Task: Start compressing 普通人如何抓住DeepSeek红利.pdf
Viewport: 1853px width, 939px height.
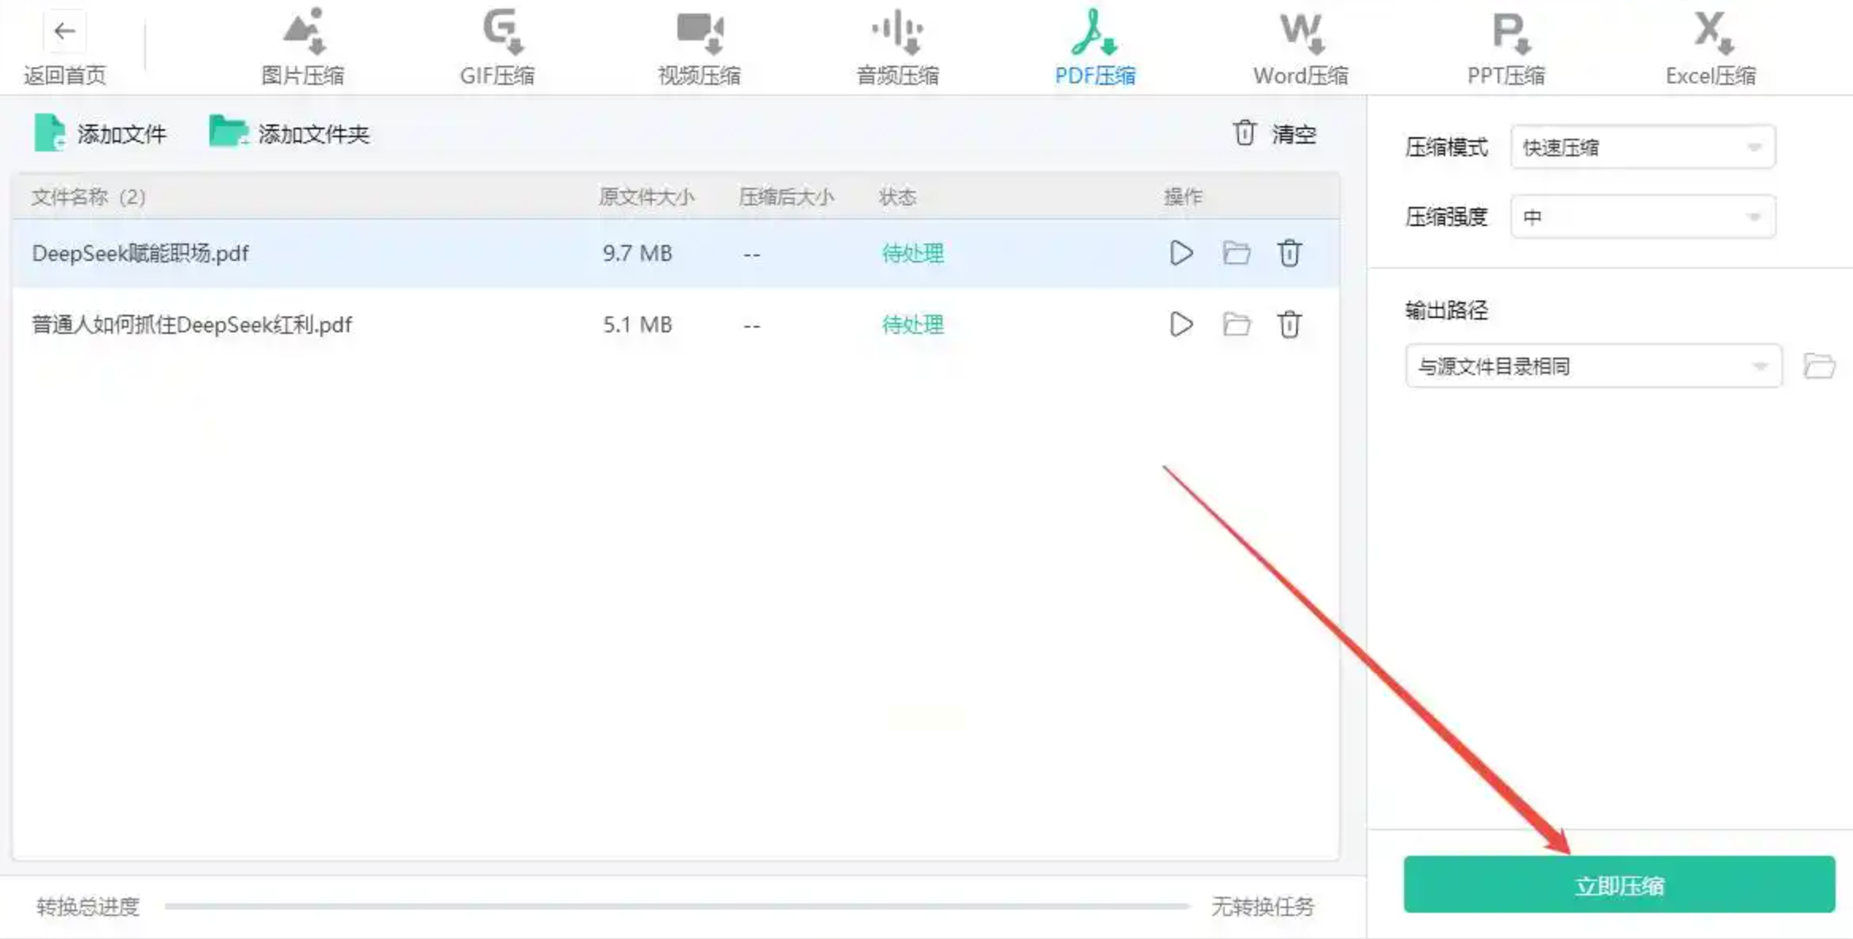Action: pyautogui.click(x=1181, y=324)
